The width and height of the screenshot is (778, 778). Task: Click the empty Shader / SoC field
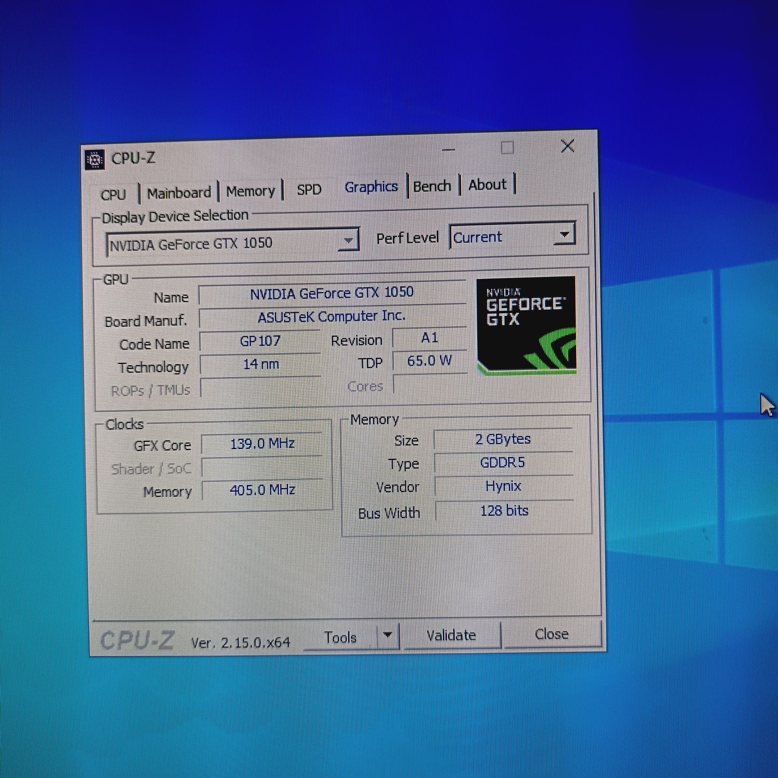click(262, 467)
